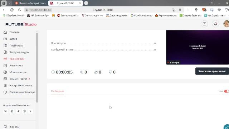Open Настройка канала settings
This screenshot has height=129, width=229.
point(21,85)
